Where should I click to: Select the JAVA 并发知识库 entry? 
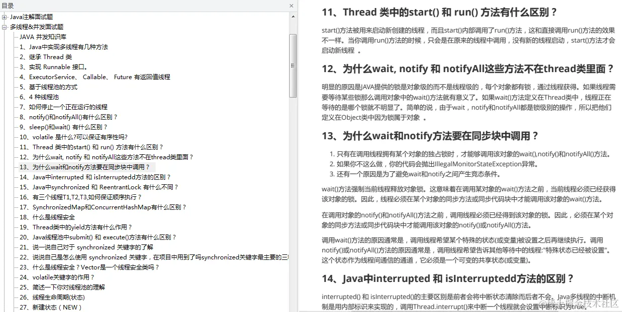coord(44,37)
